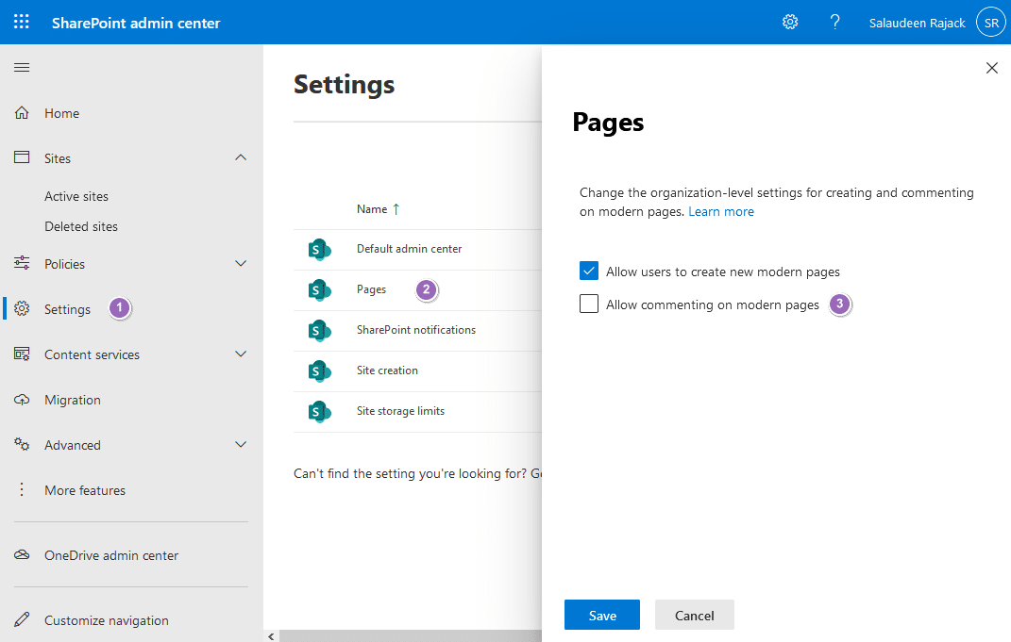Expand the Policies navigation section
1011x642 pixels.
point(241,263)
